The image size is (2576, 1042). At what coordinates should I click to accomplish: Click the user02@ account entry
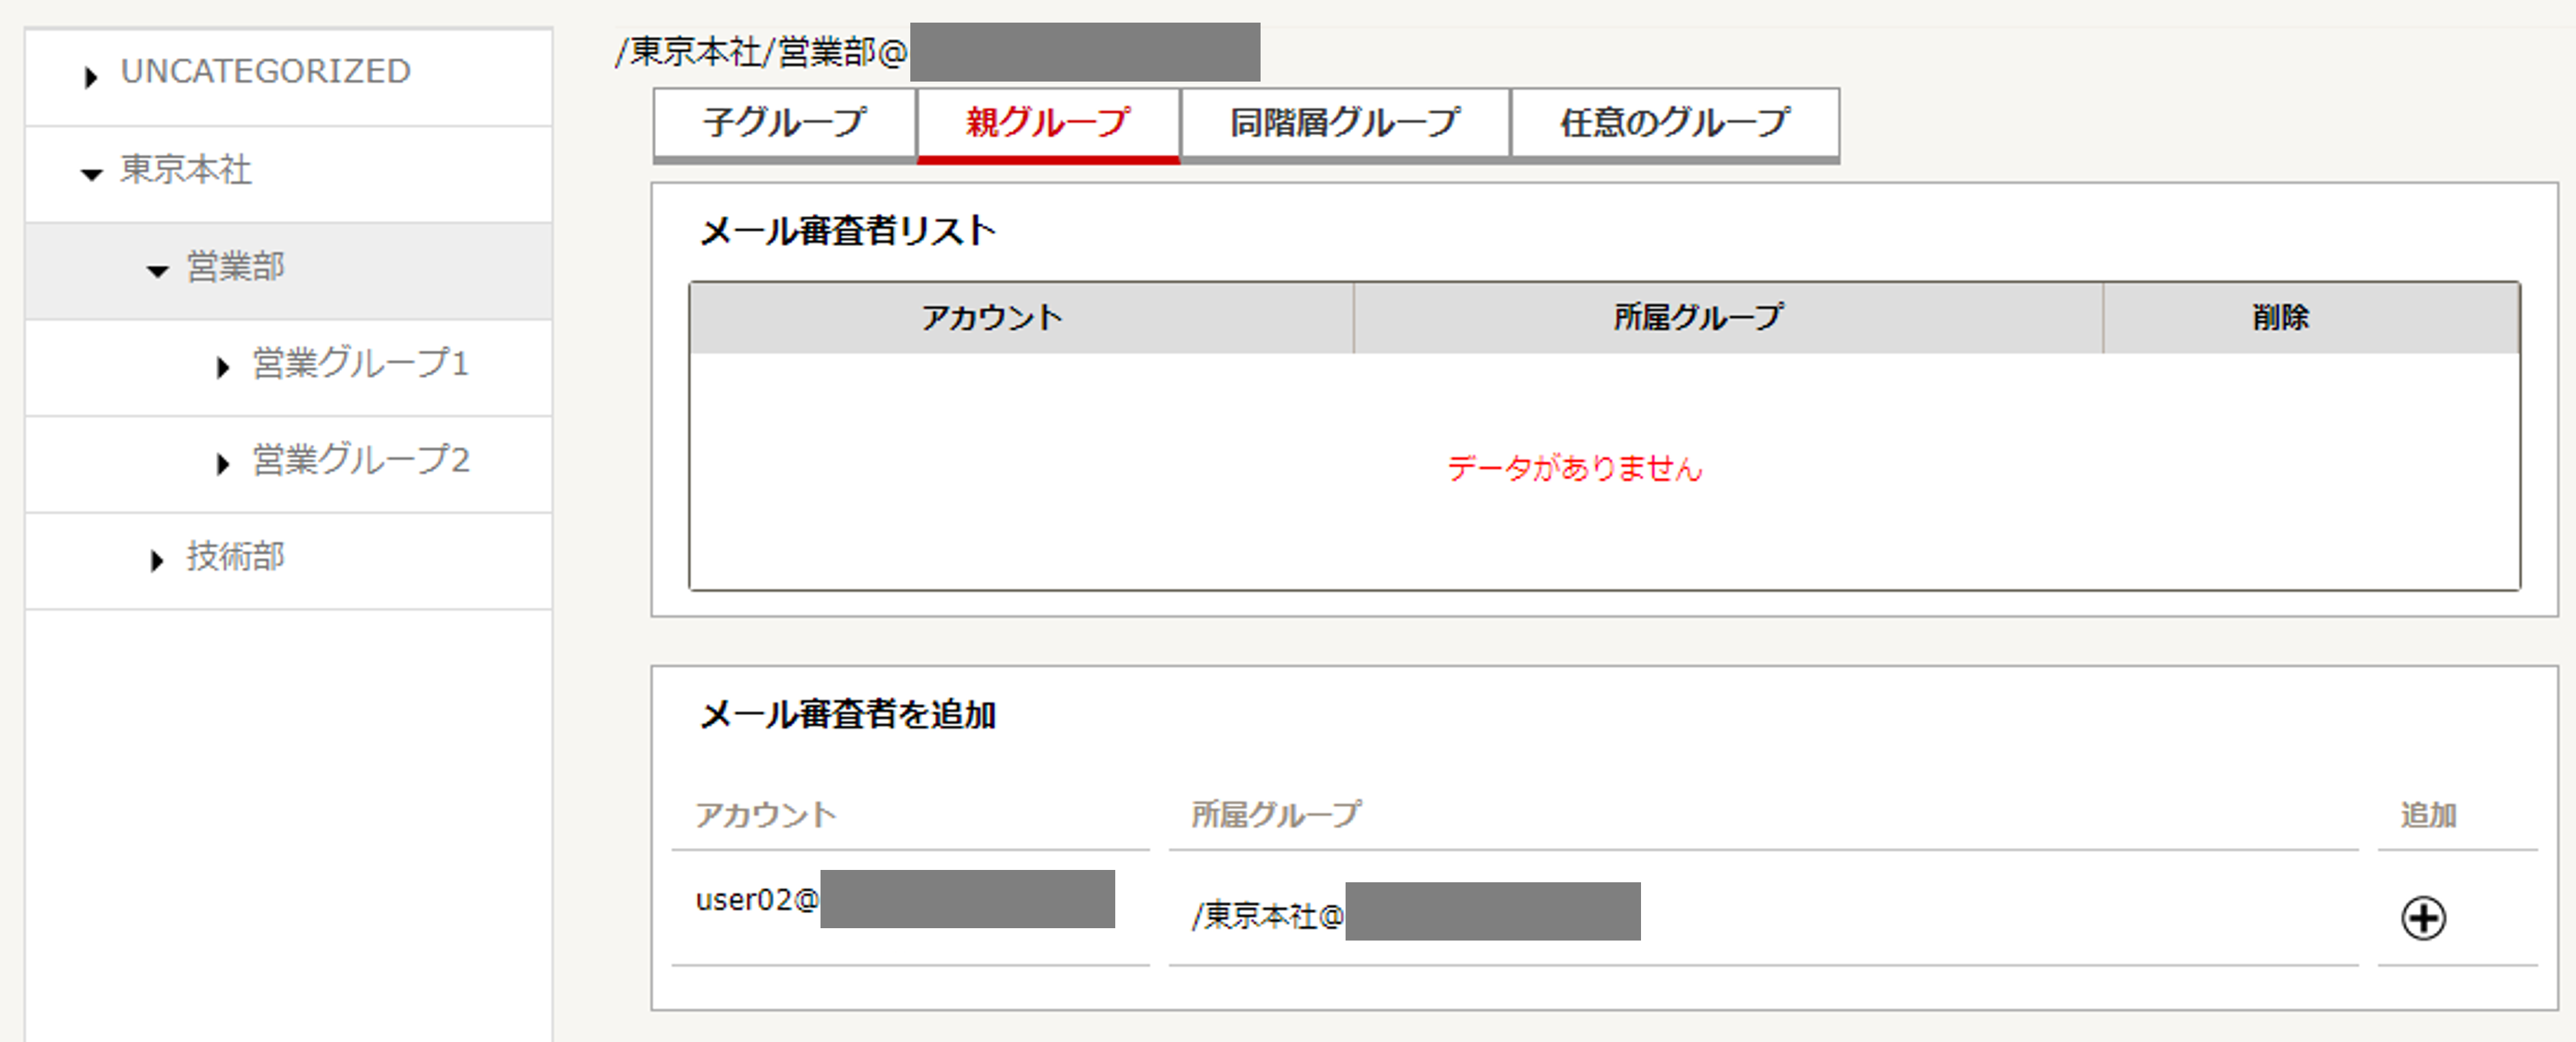pos(757,900)
